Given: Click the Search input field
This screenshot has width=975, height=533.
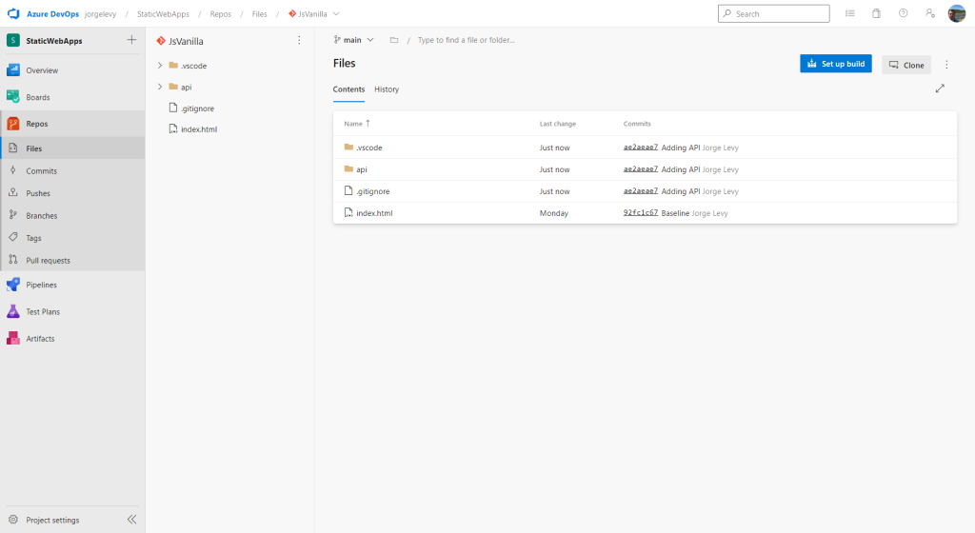Looking at the screenshot, I should click(x=773, y=13).
